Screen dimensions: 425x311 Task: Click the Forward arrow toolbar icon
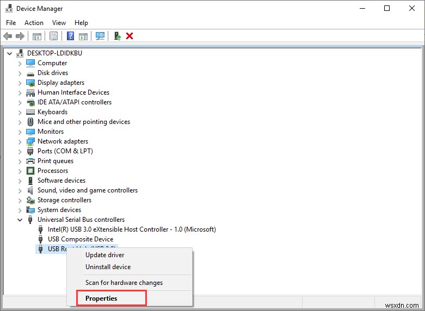(20, 36)
